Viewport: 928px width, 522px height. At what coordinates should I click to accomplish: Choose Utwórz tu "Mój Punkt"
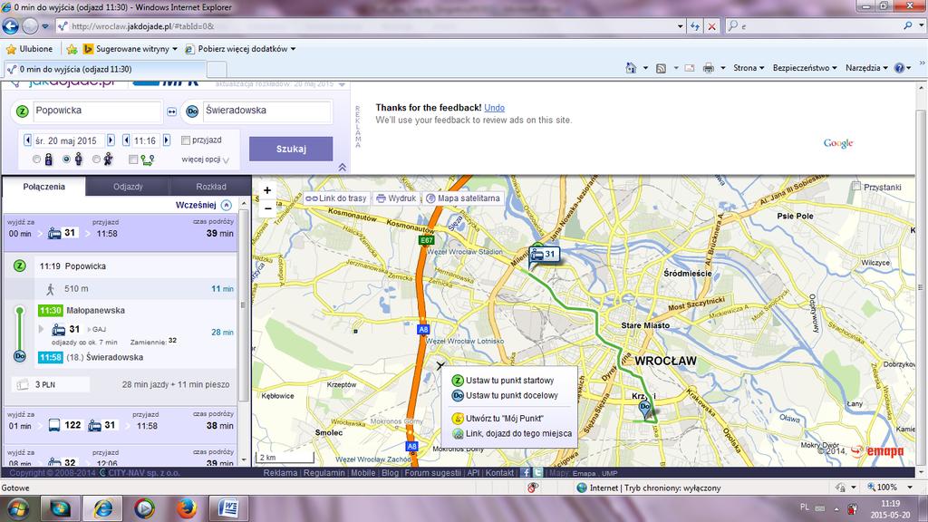tap(498, 419)
